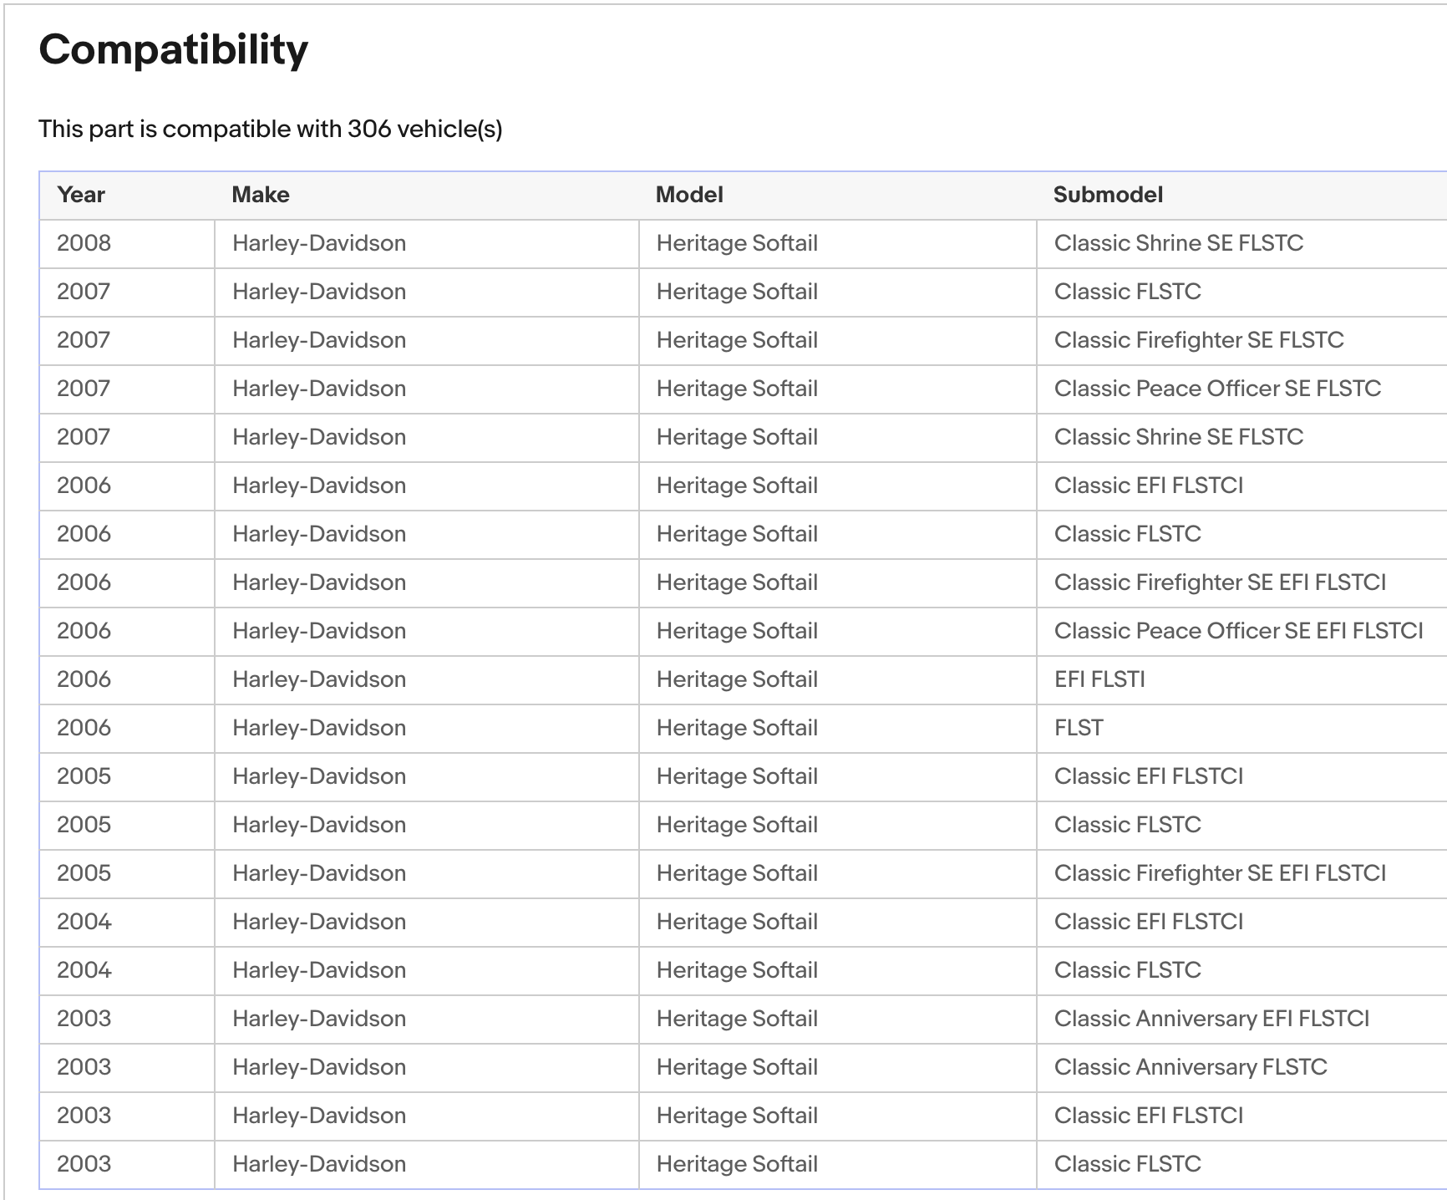The image size is (1447, 1200).
Task: Click the Classic Anniversary EFI FLSTCI cell
Action: tap(1211, 1019)
